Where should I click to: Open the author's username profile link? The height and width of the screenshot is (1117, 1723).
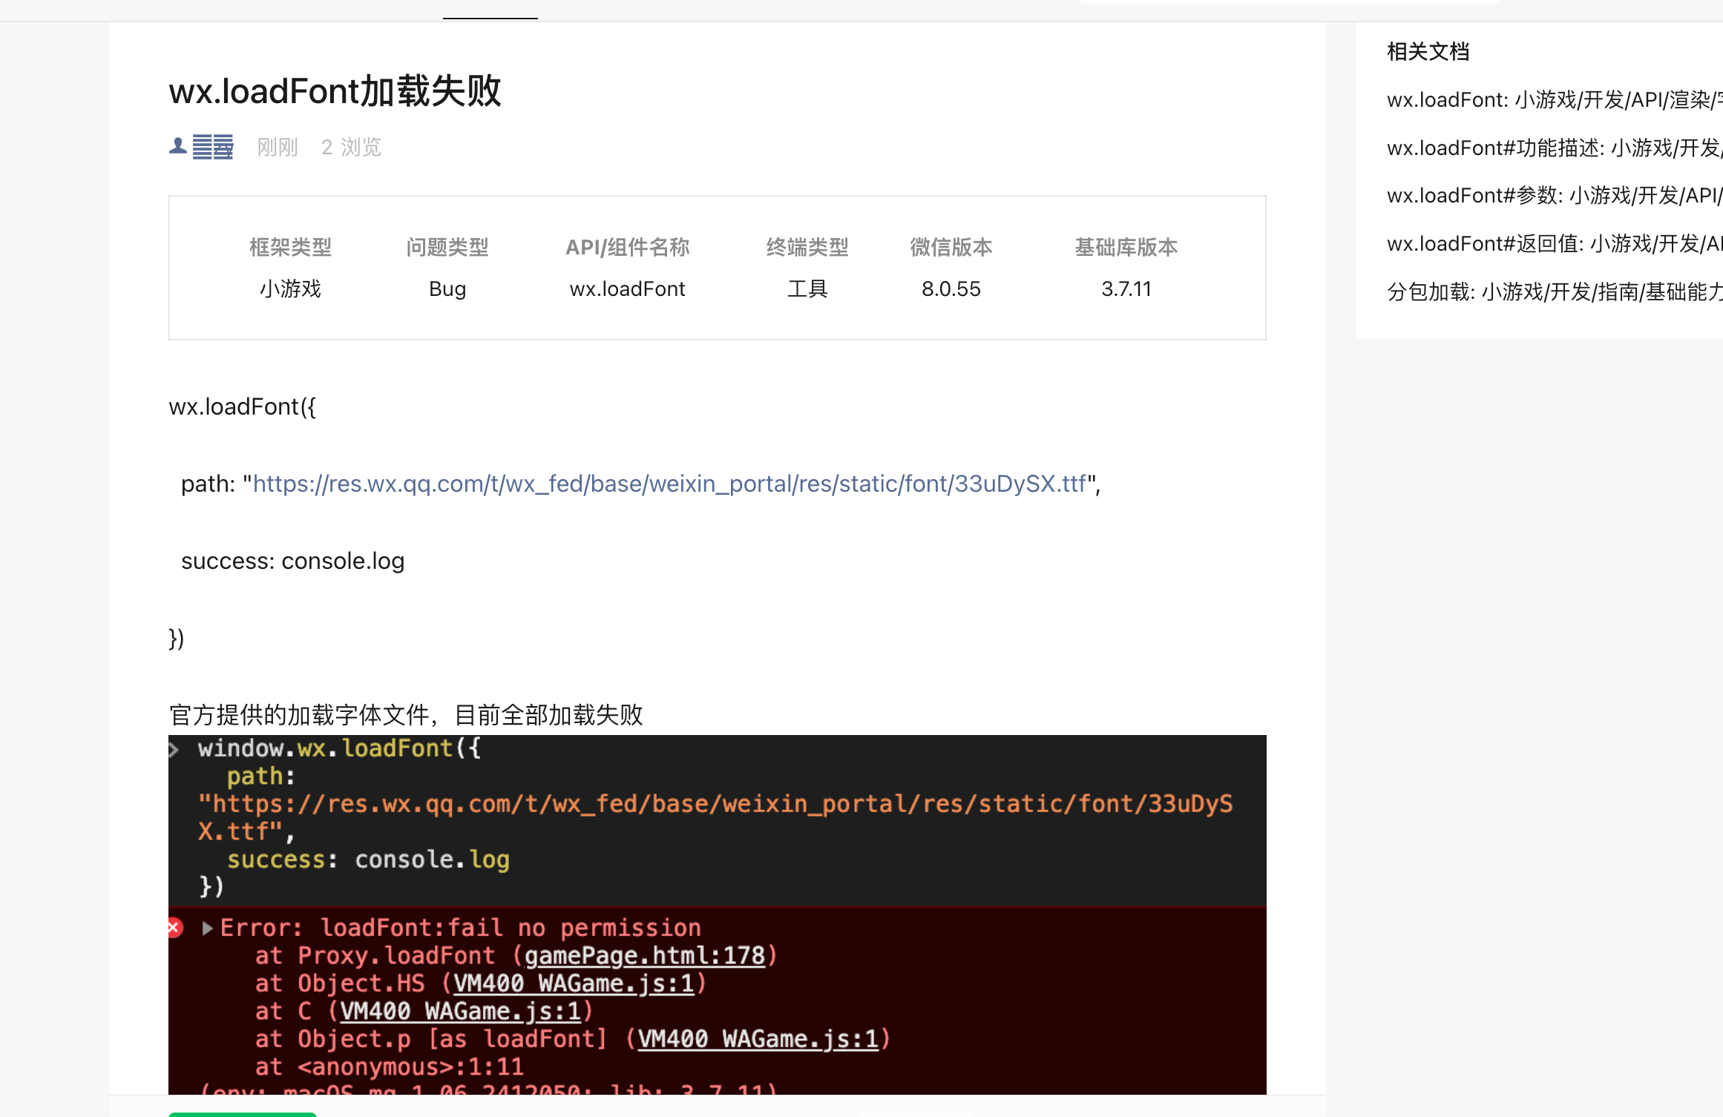[213, 147]
